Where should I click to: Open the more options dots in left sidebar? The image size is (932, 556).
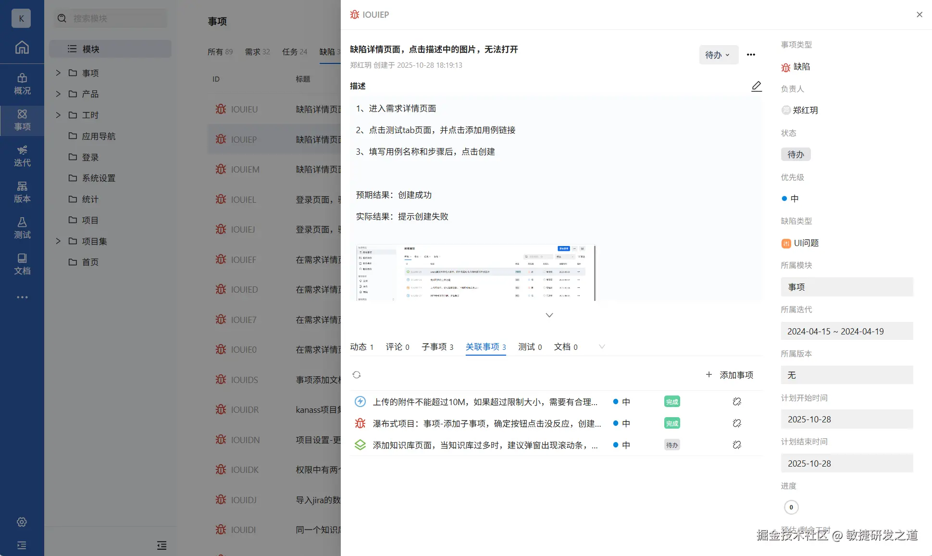(22, 297)
